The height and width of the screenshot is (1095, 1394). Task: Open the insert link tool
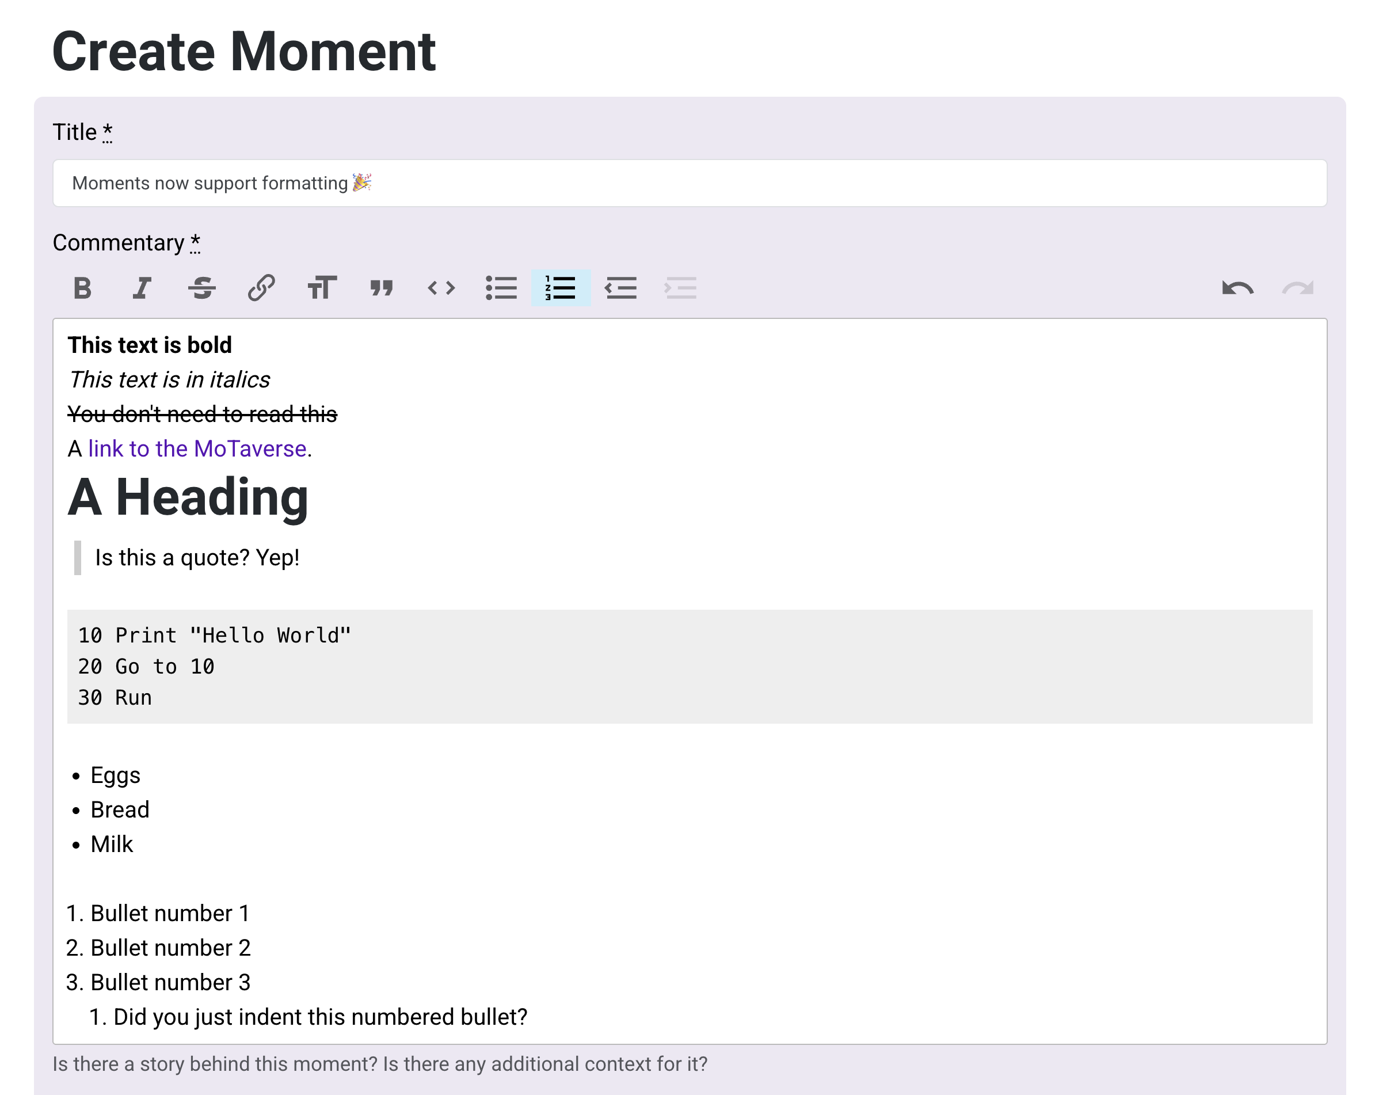click(x=261, y=288)
